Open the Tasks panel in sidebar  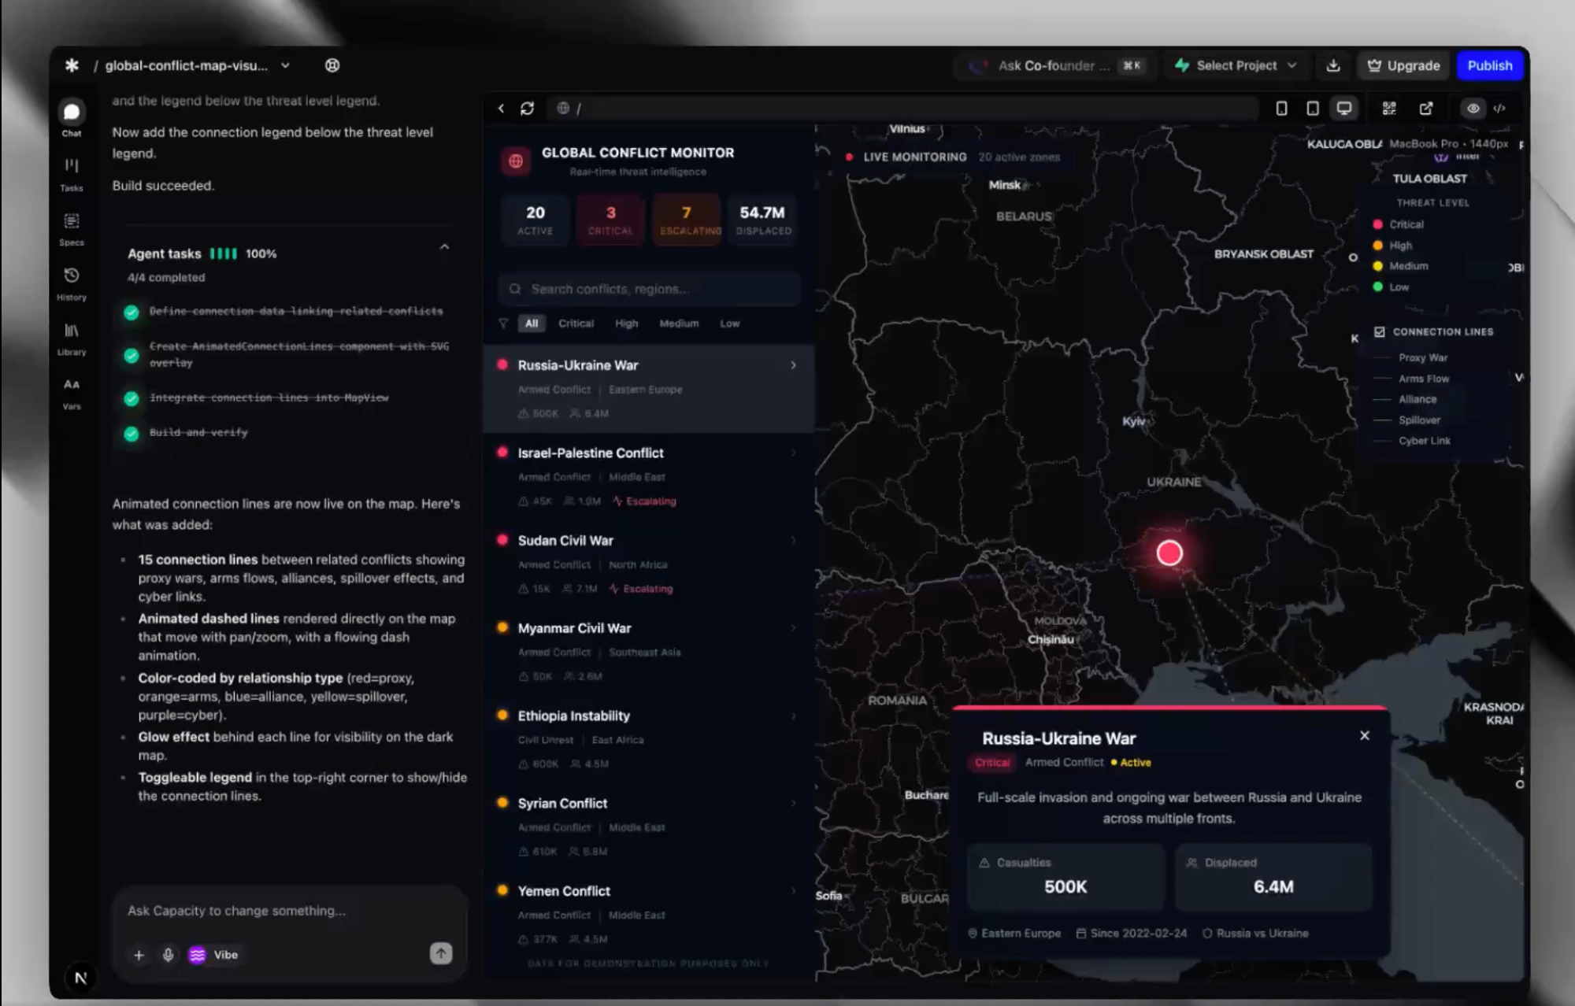[72, 173]
